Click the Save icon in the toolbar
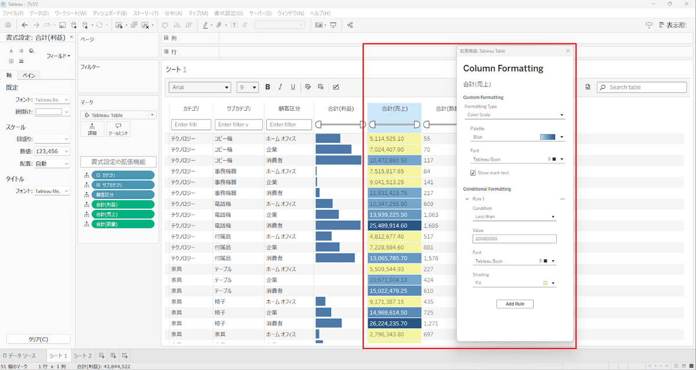The width and height of the screenshot is (696, 370). pos(63,25)
